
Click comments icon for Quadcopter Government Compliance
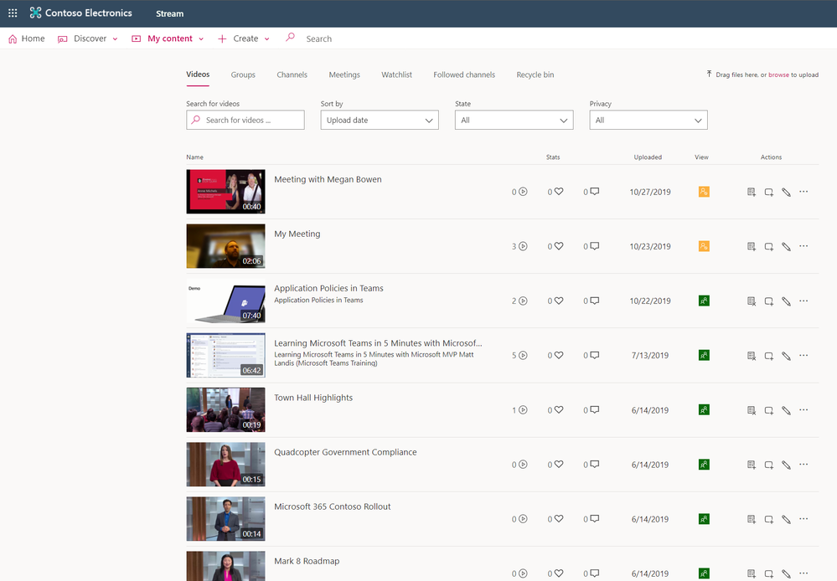point(594,465)
